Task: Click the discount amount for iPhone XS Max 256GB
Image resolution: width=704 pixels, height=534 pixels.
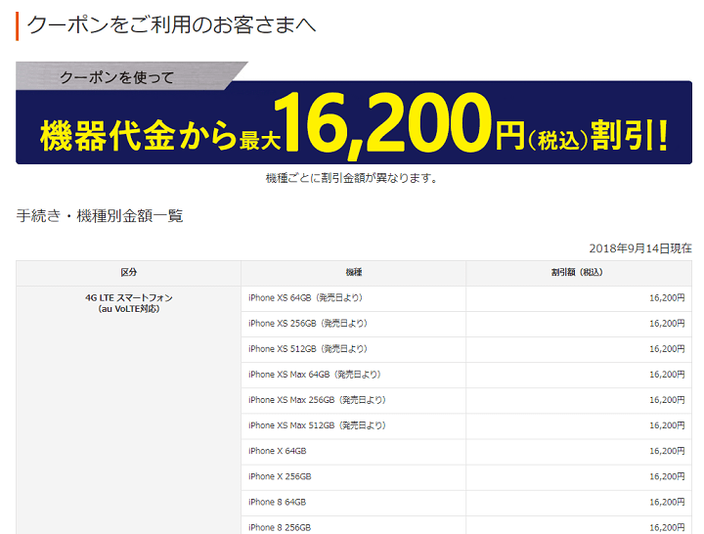Action: (667, 400)
